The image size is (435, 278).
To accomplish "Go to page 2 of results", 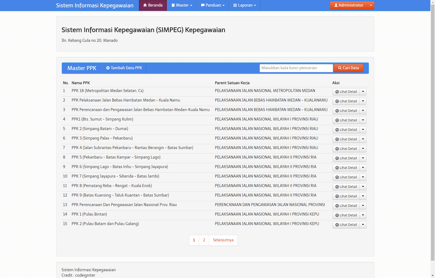I will click(204, 240).
